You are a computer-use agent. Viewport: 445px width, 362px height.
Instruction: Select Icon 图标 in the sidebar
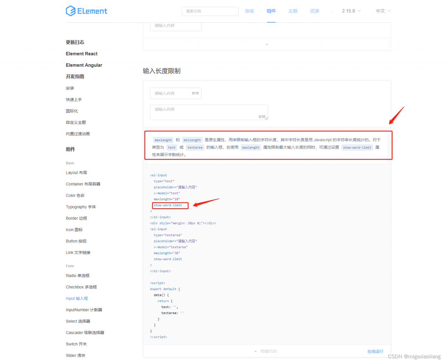tap(74, 230)
